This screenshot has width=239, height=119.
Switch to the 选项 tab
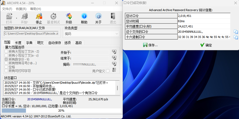pyautogui.click(x=67, y=43)
